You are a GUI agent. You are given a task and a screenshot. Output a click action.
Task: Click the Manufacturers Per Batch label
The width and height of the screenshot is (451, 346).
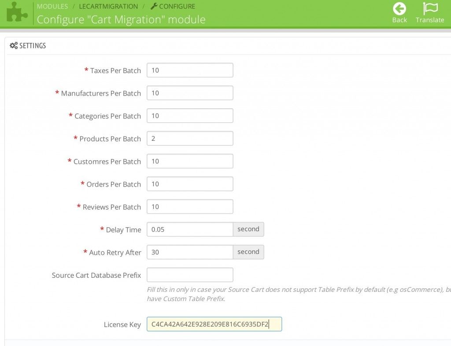(x=101, y=93)
